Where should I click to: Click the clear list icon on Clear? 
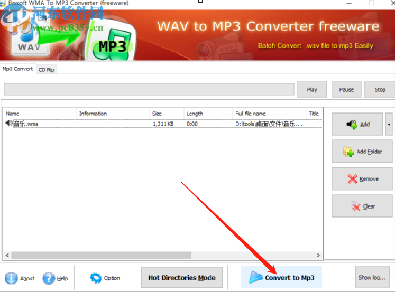(x=356, y=206)
